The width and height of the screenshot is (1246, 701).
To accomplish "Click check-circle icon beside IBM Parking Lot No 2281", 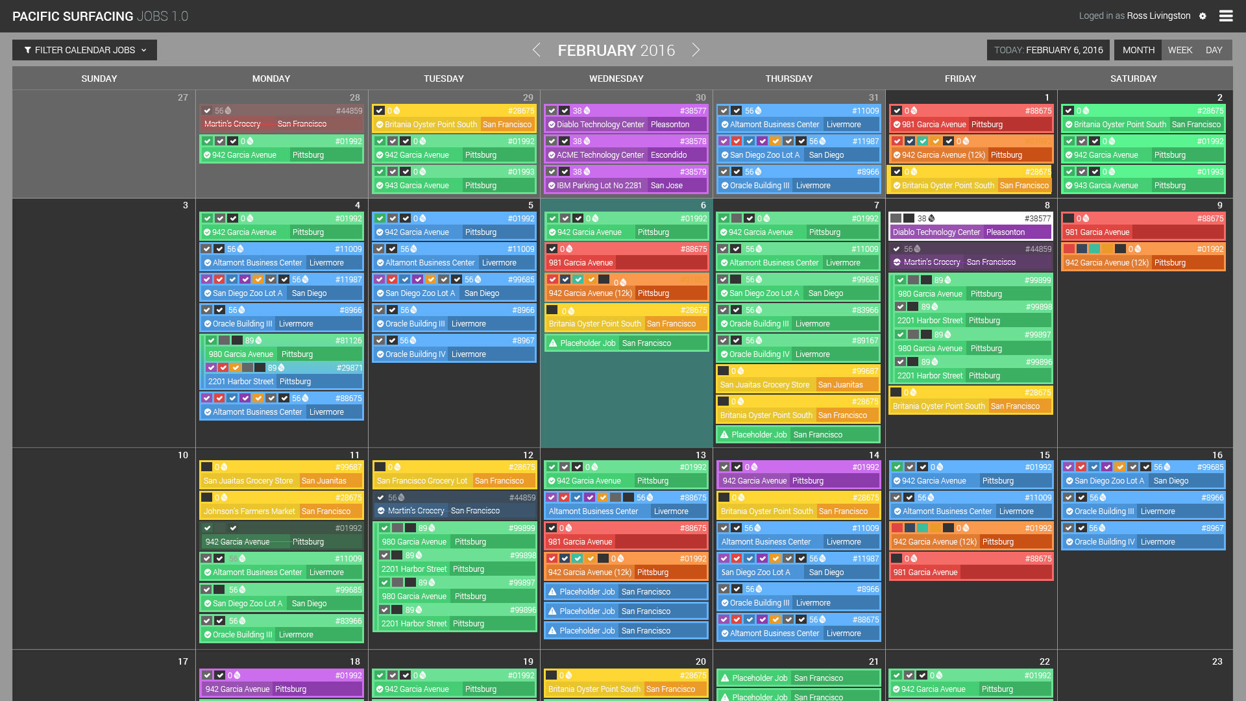I will (x=552, y=186).
